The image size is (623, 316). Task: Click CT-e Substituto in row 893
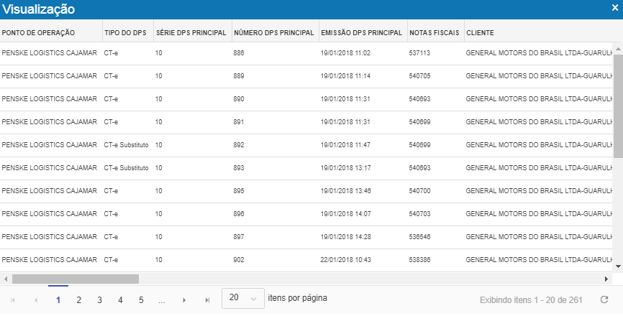click(x=127, y=168)
